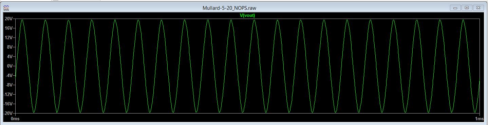
Task: Click the -4V vertical axis label
Action: tap(9, 76)
